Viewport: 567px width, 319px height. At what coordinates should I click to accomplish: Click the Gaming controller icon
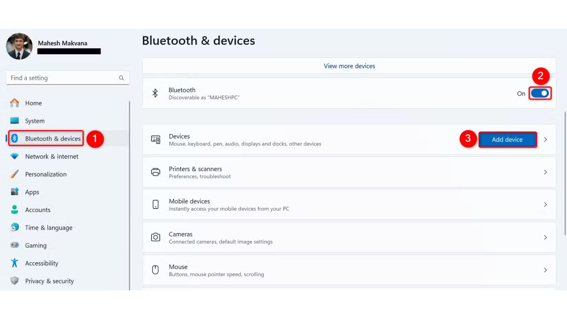coord(15,245)
